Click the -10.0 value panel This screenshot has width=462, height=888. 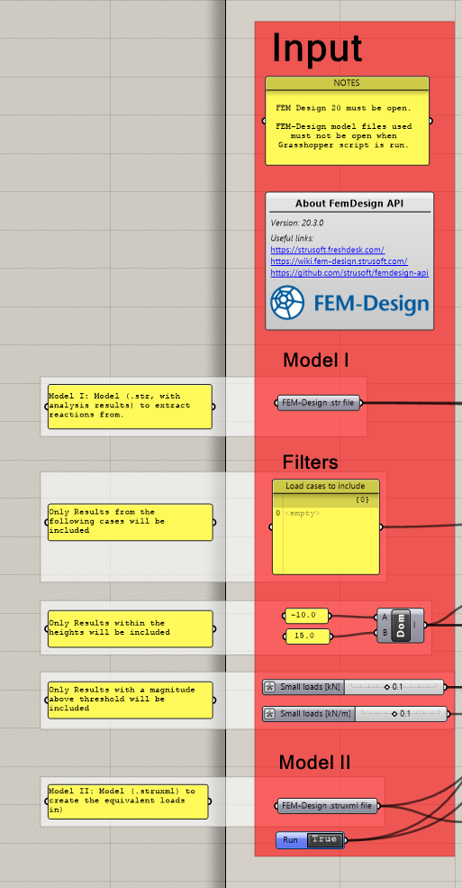pyautogui.click(x=306, y=616)
